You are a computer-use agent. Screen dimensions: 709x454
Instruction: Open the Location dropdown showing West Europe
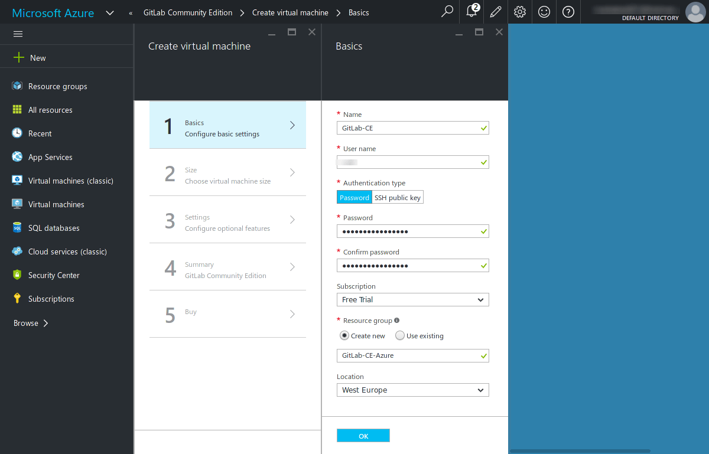click(x=412, y=390)
